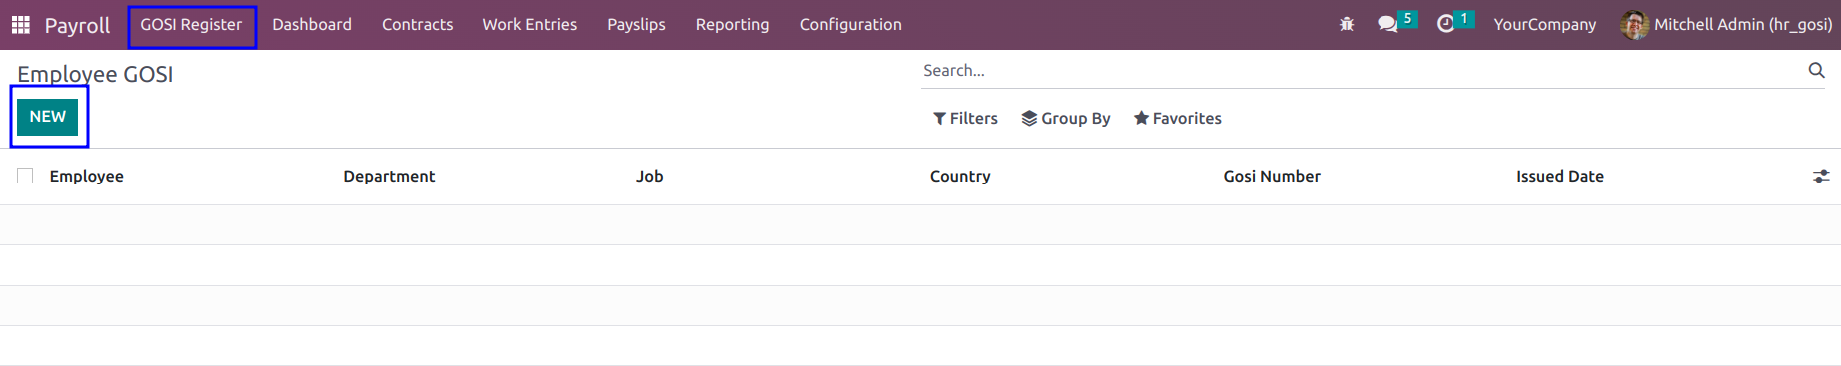Open the conversations chat icon

coord(1387,24)
